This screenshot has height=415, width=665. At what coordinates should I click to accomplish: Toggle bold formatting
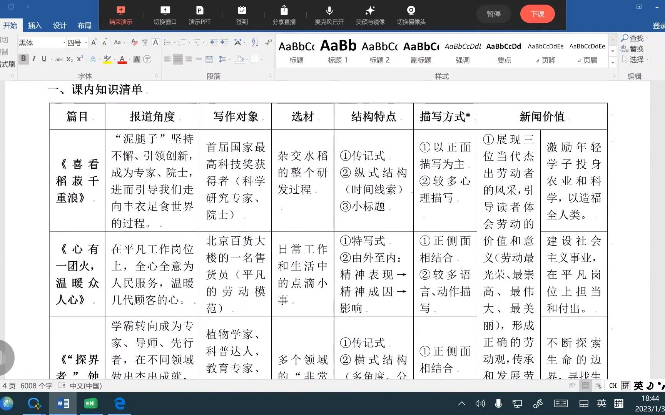point(23,59)
